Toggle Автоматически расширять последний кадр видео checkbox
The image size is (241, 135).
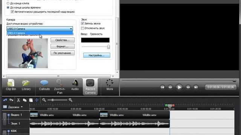click(x=12, y=12)
